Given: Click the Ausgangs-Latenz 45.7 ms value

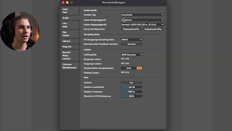Looking at the screenshot, I should click(125, 63).
